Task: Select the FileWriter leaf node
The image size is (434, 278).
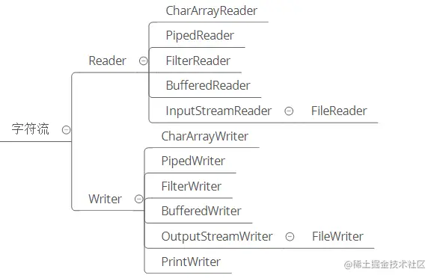Action: coord(337,237)
